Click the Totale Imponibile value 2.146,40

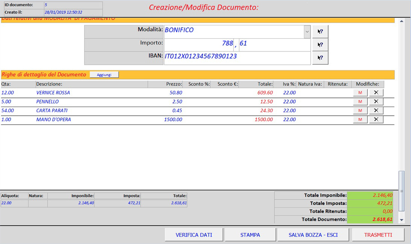point(370,195)
